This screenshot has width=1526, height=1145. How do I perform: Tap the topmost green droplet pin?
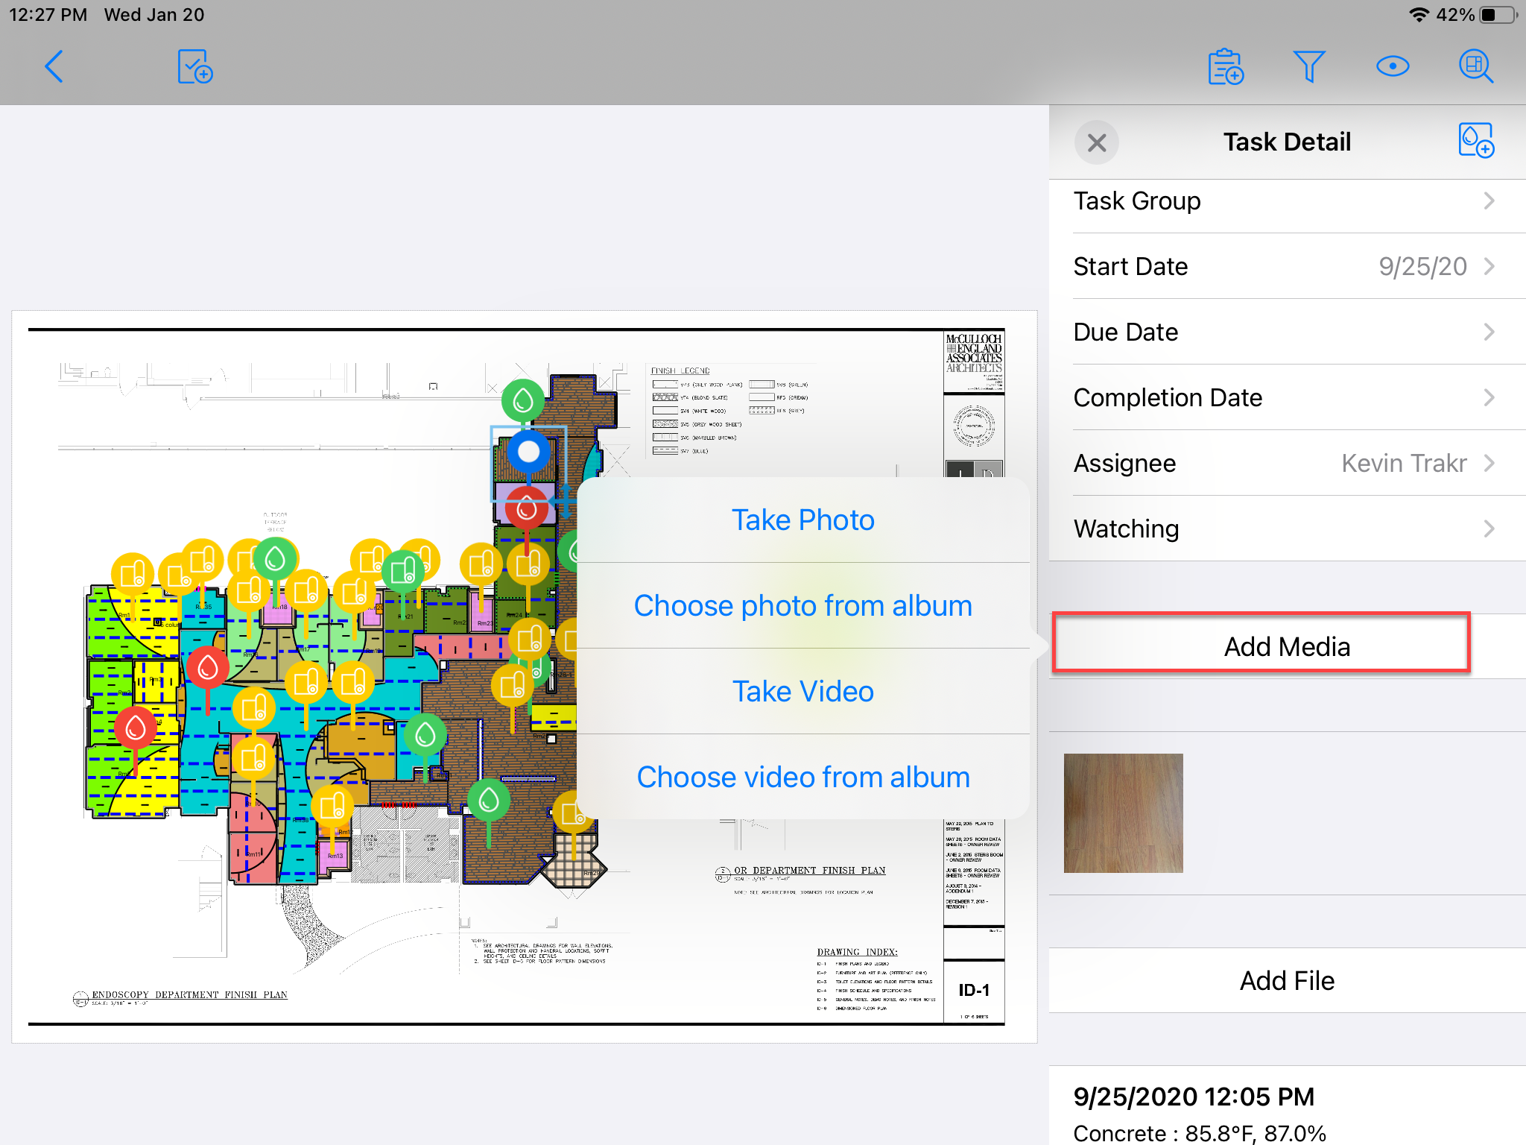pyautogui.click(x=523, y=400)
